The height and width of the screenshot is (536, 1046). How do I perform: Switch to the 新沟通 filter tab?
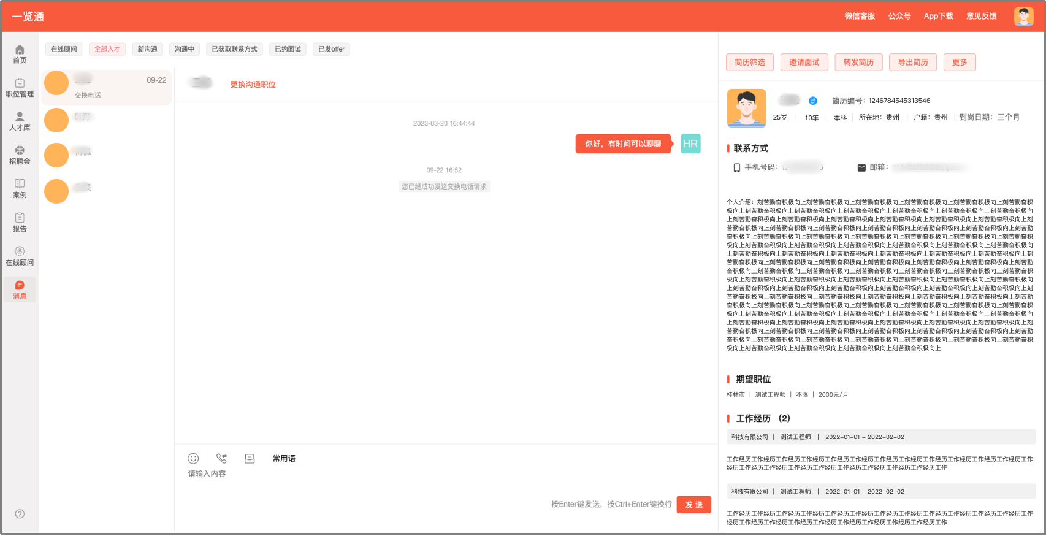click(147, 49)
